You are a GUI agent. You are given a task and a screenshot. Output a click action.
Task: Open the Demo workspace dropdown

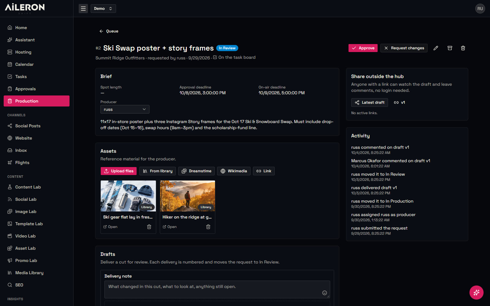[x=103, y=9]
